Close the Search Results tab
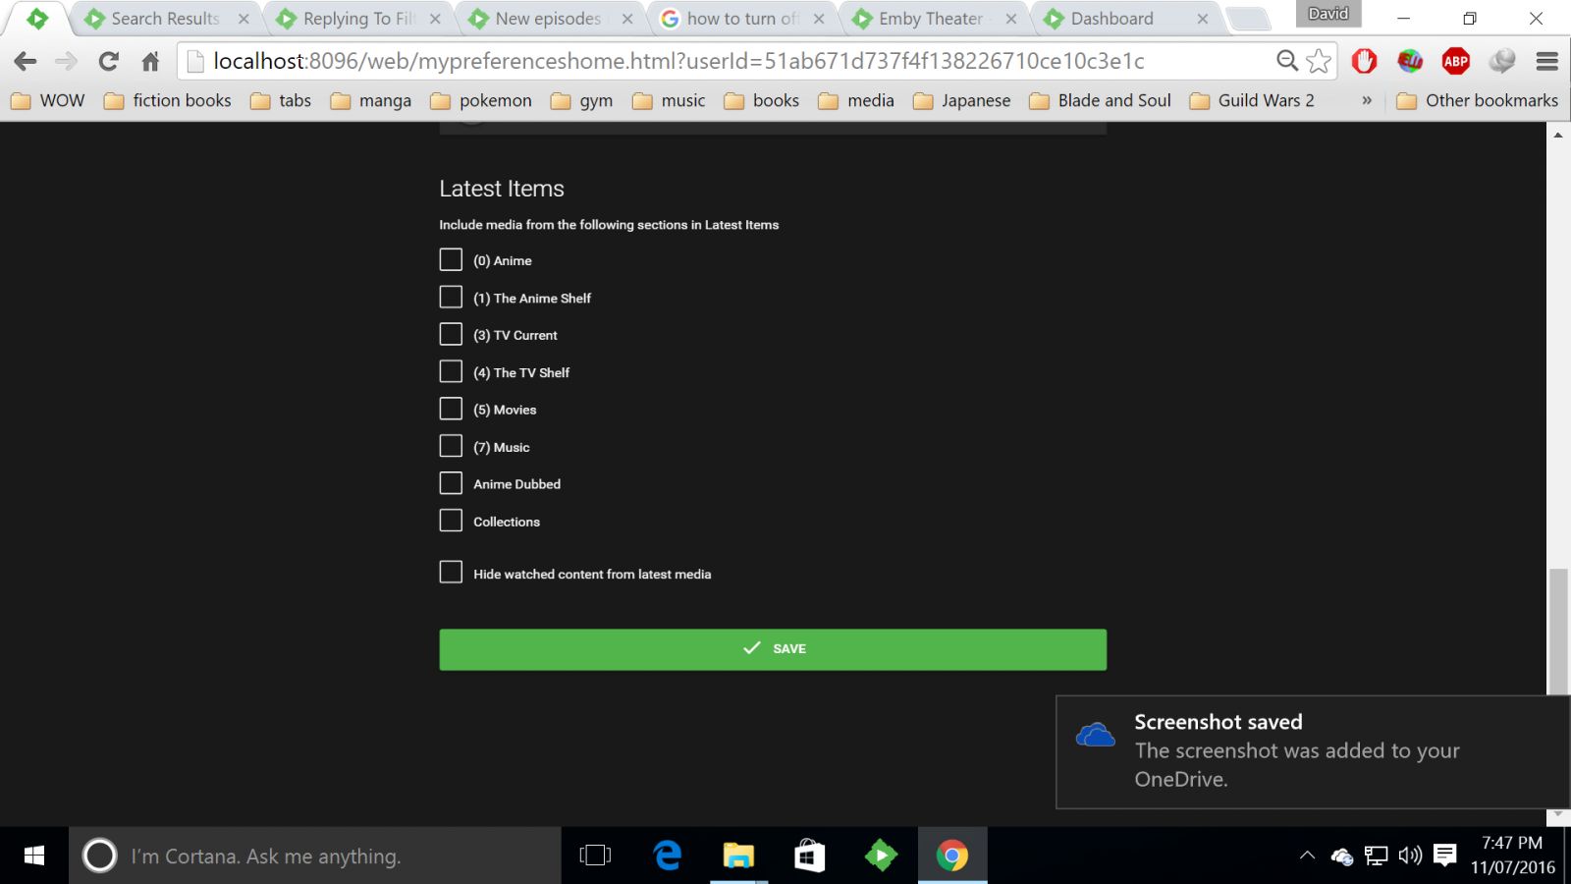Image resolution: width=1571 pixels, height=884 pixels. tap(244, 19)
